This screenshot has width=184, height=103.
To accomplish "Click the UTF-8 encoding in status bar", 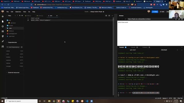I will point(170,98).
